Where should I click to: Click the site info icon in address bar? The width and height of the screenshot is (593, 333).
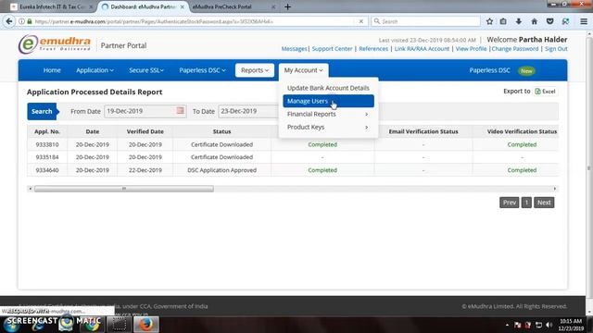click(21, 21)
